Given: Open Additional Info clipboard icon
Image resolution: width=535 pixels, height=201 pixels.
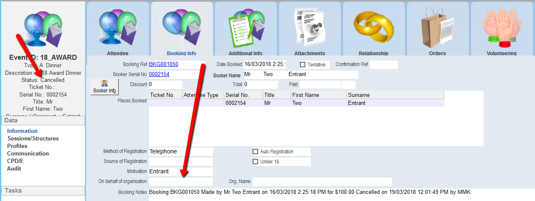Looking at the screenshot, I should tap(246, 27).
